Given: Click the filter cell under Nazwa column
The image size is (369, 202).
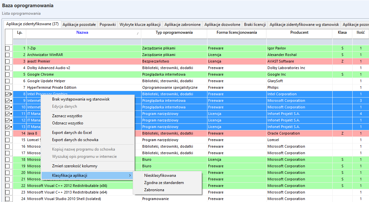Looking at the screenshot, I should [84, 42].
